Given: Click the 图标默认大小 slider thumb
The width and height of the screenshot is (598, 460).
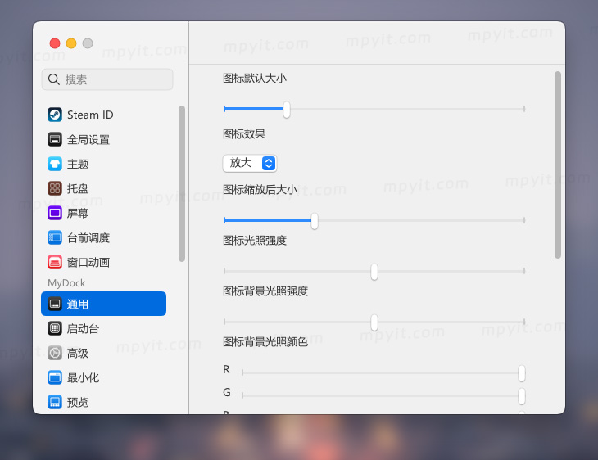Looking at the screenshot, I should 287,110.
